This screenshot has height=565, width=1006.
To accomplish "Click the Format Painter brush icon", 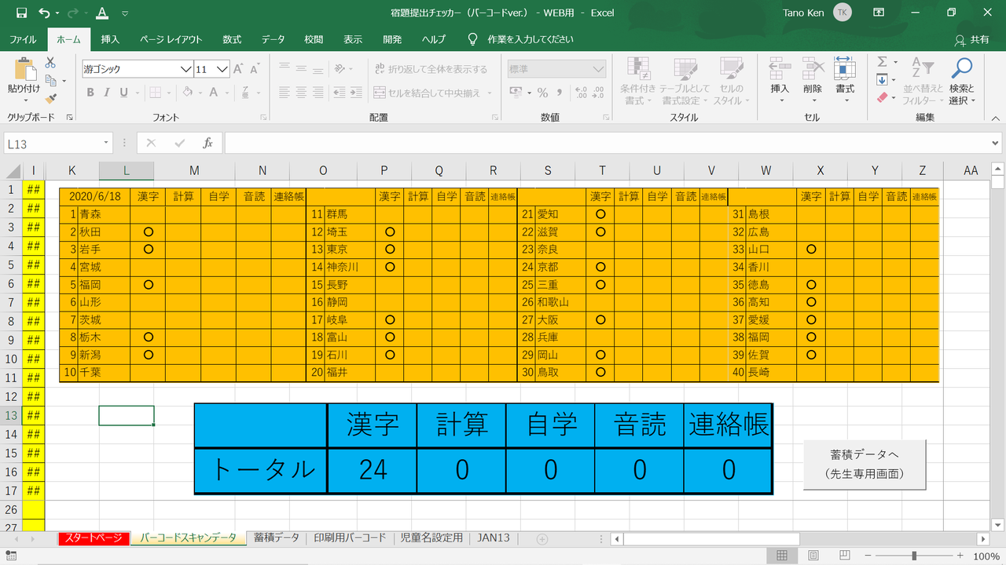I will coord(51,99).
